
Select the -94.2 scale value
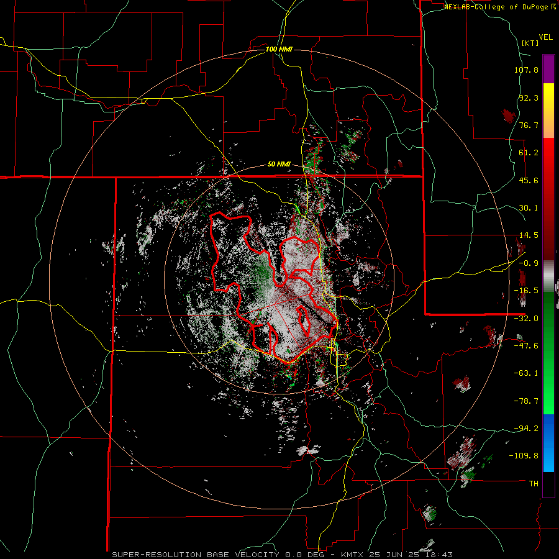click(526, 428)
